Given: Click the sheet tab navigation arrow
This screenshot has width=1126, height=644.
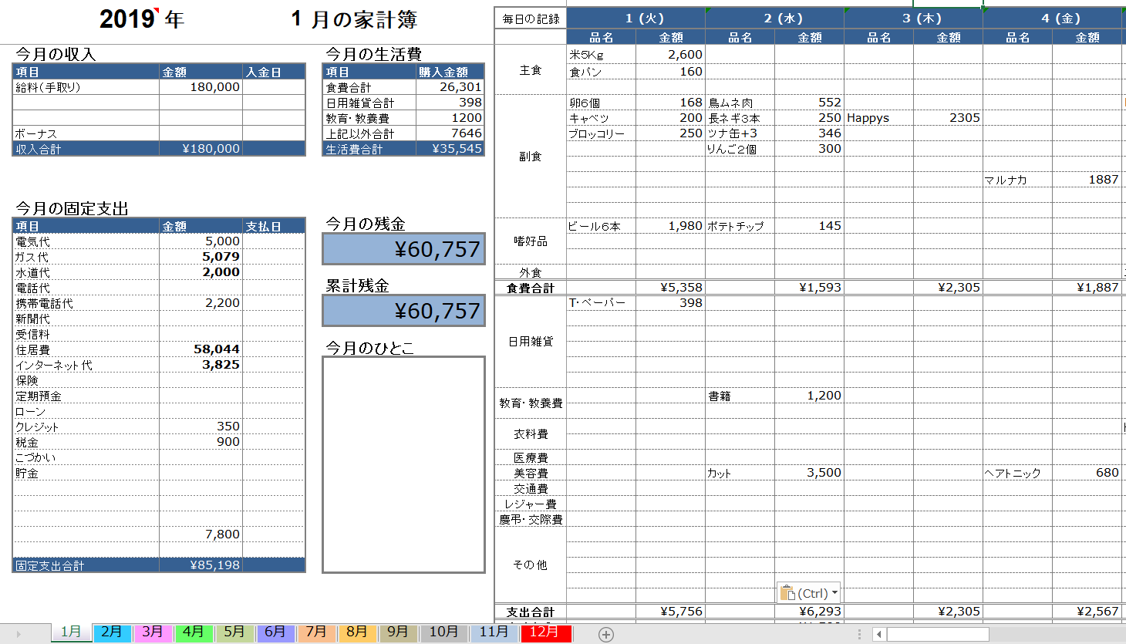Looking at the screenshot, I should tap(19, 634).
